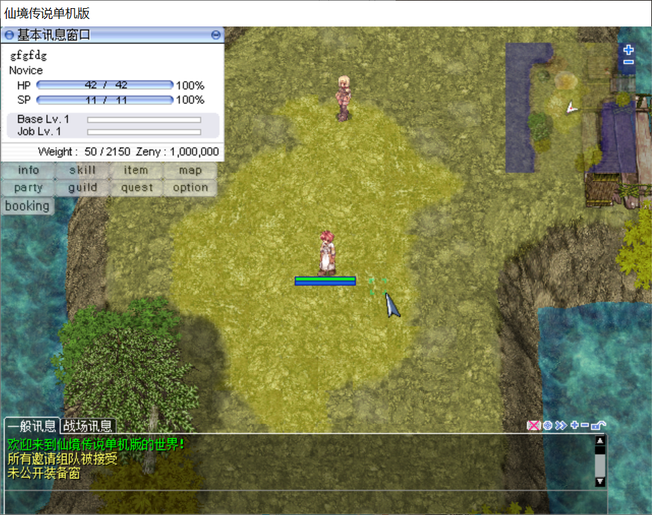Click the double chevron chat icon
The image size is (652, 515).
point(561,426)
